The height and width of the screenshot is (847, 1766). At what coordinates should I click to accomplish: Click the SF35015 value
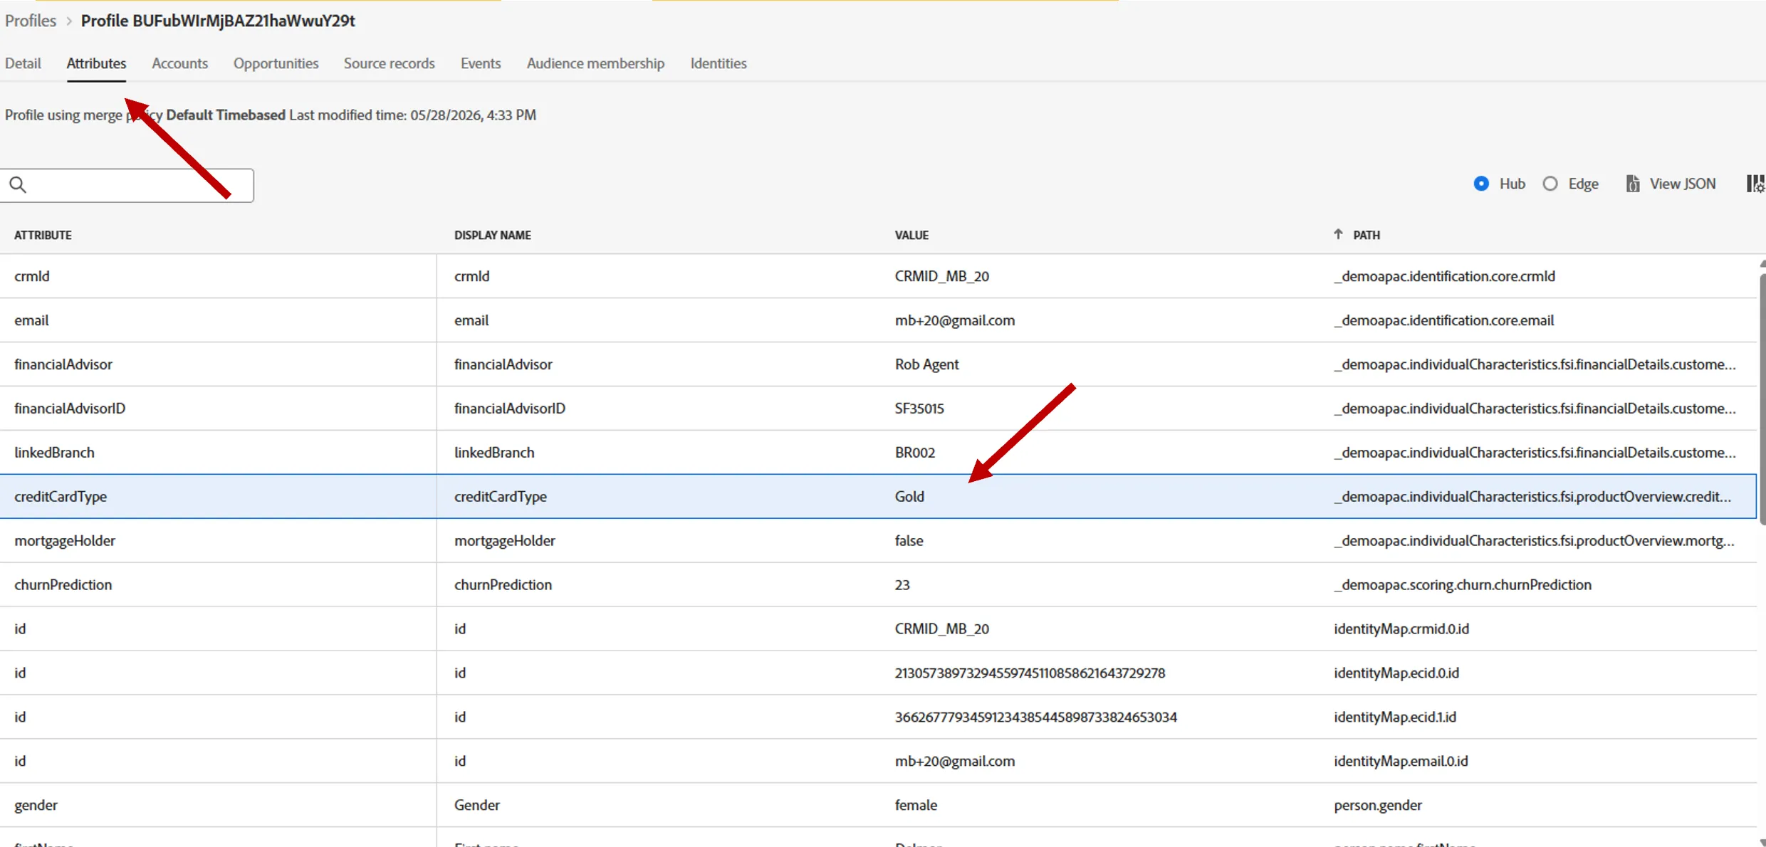tap(919, 409)
